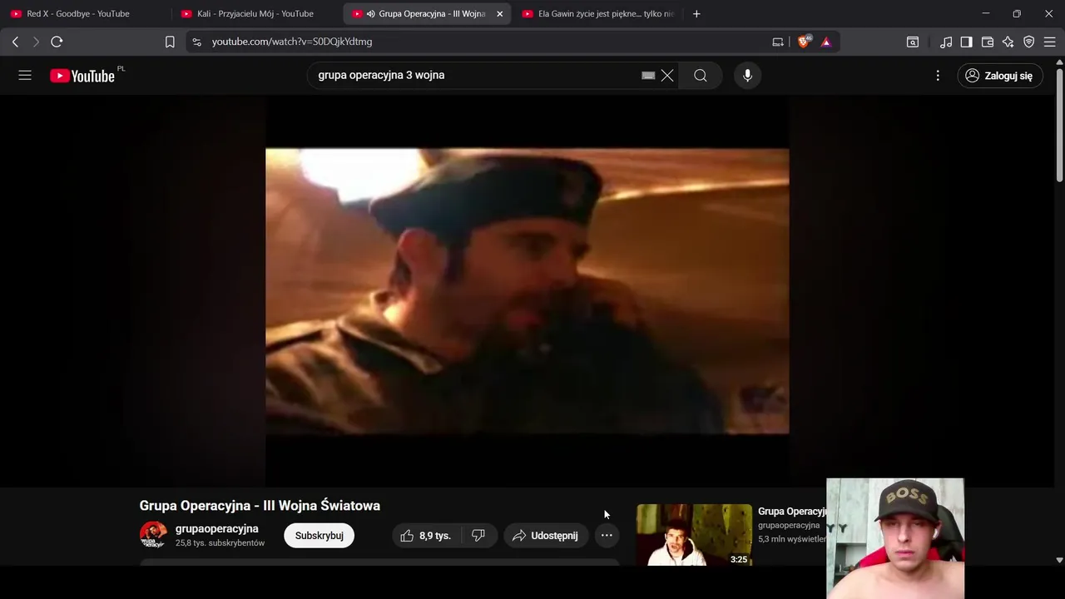Start voice search with the microphone
Screen dimensions: 1065x599
[x=747, y=76]
